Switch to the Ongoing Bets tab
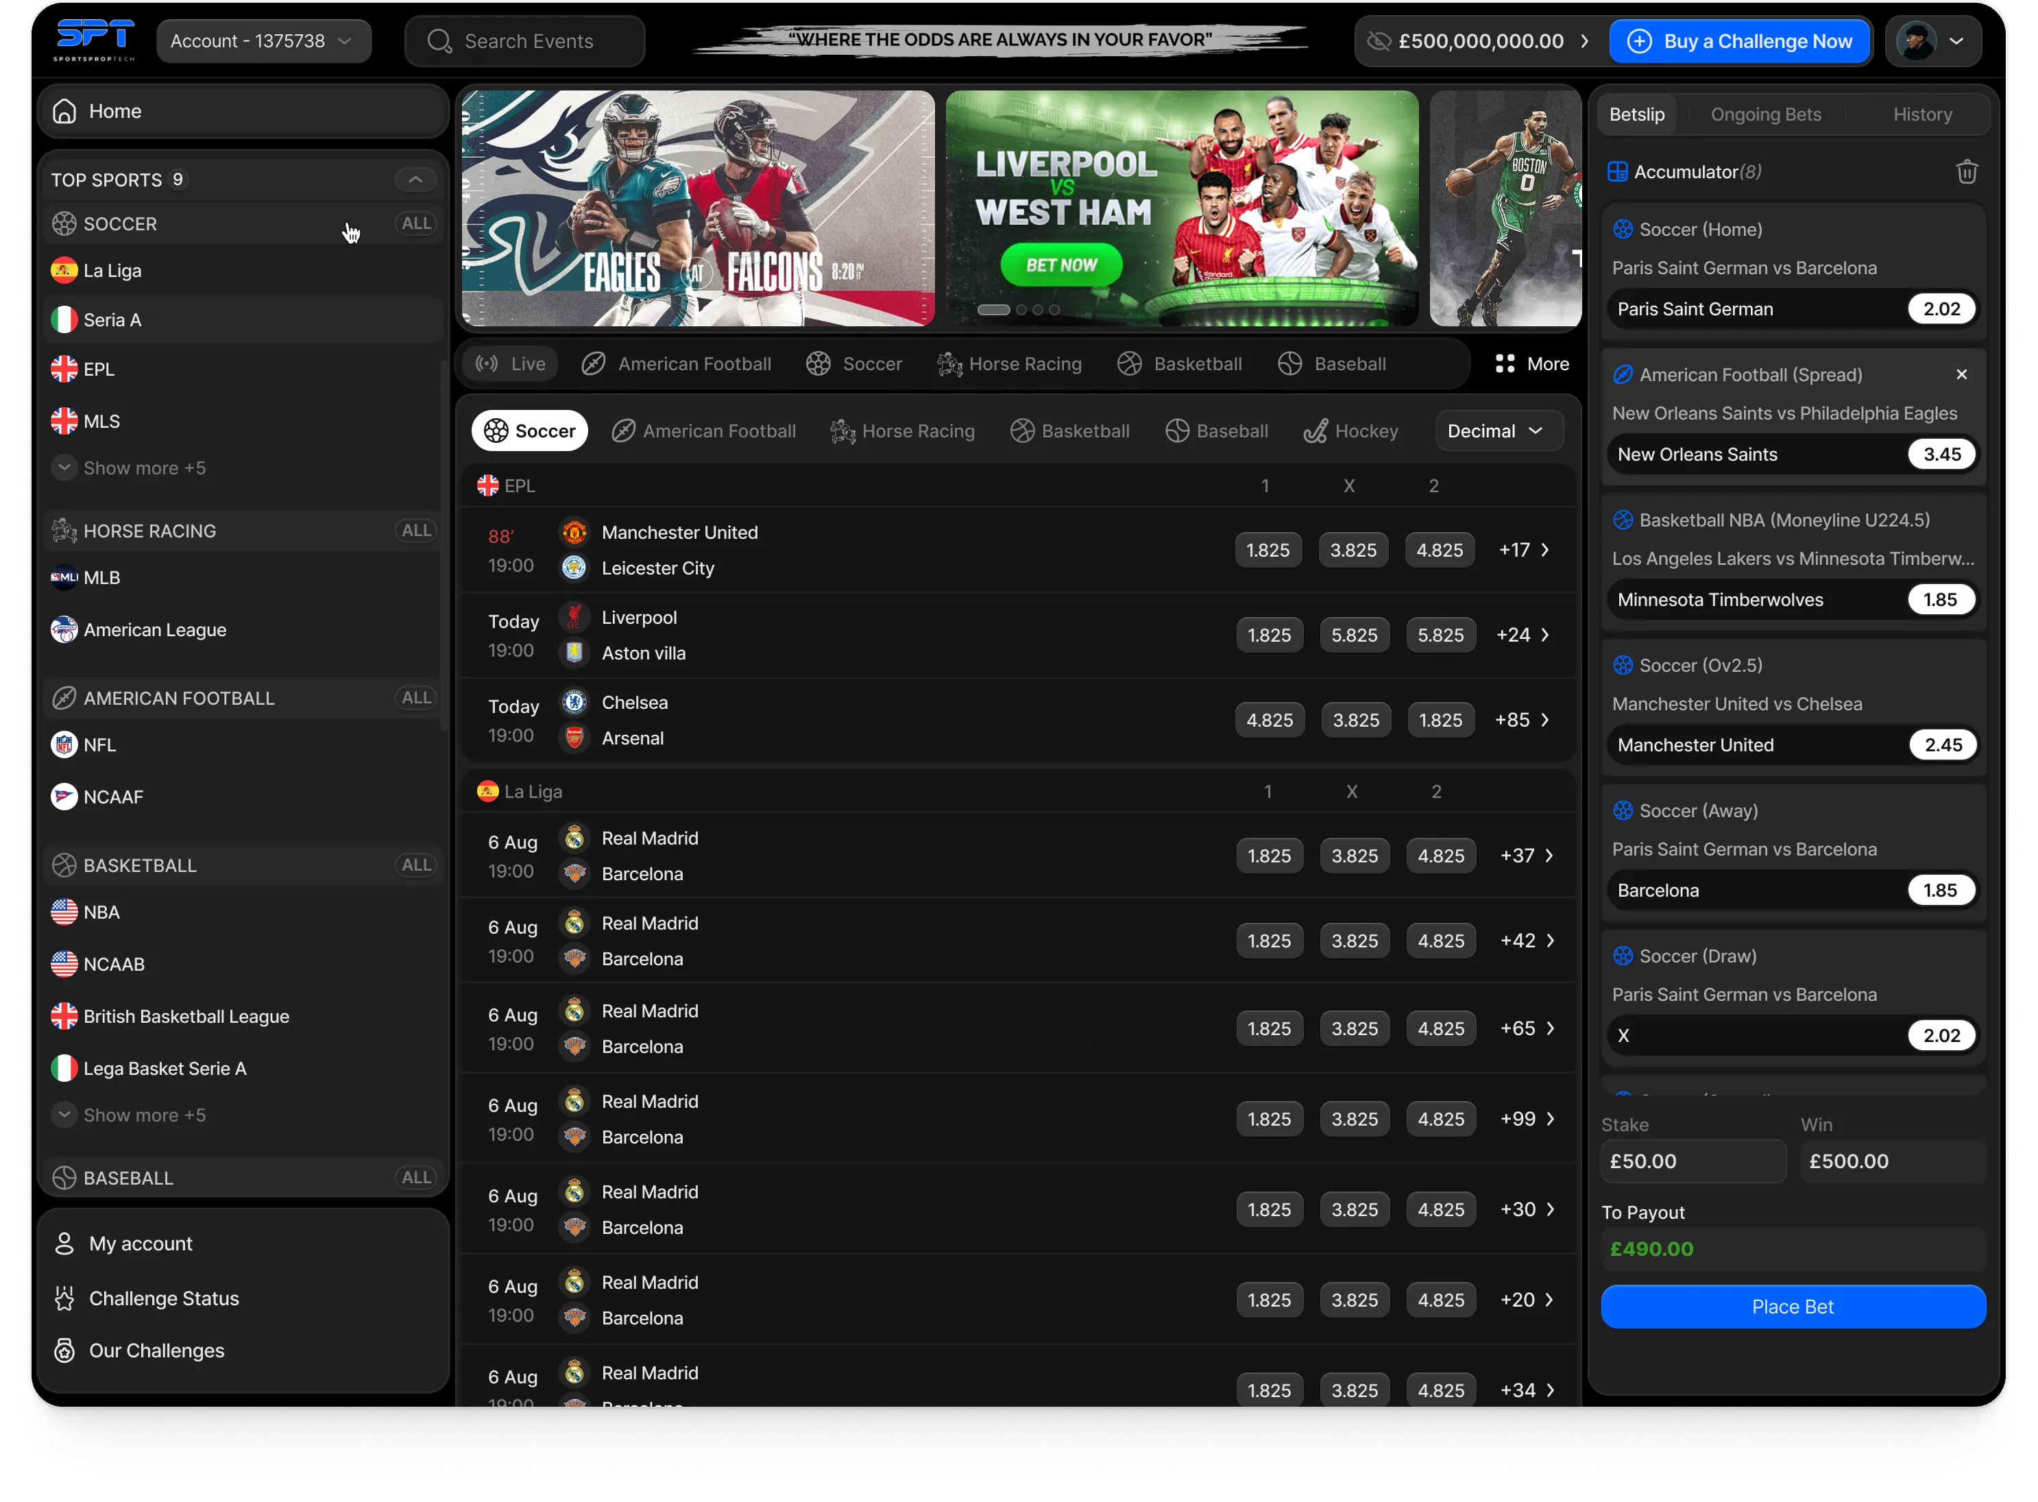 1765,114
